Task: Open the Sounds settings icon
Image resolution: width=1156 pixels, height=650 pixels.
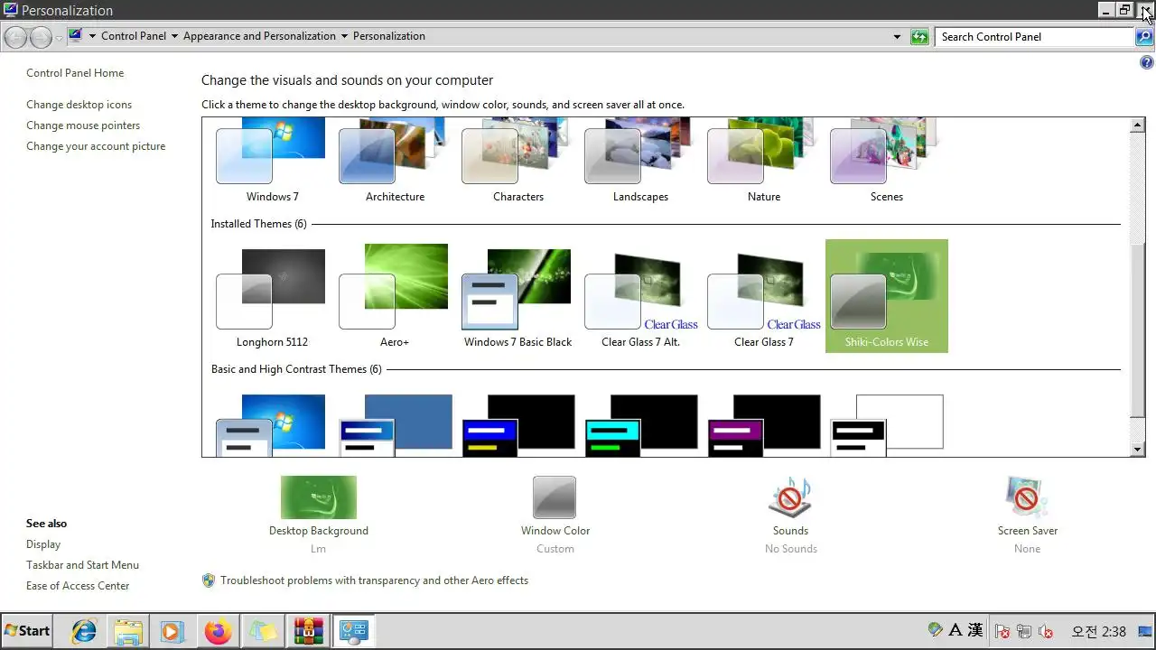Action: click(790, 497)
